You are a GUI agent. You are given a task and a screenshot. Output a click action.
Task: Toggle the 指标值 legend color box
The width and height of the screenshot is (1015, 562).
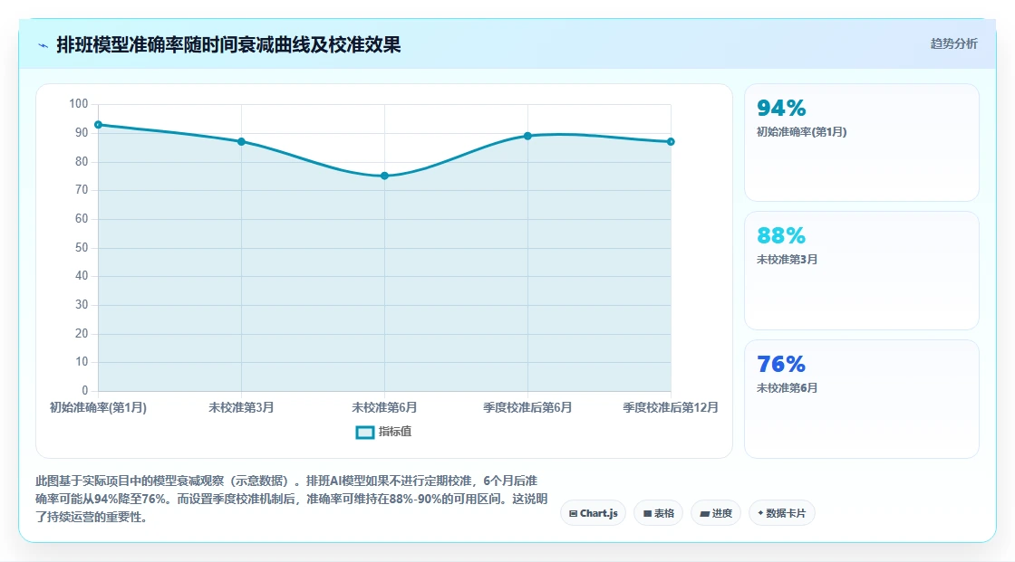[x=365, y=432]
